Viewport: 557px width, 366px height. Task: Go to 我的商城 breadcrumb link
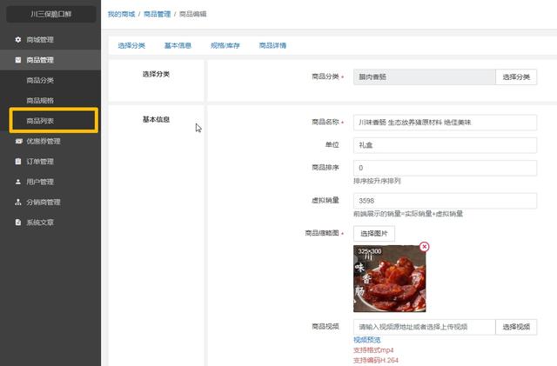[x=122, y=14]
